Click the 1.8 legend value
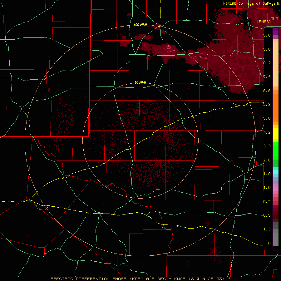The image size is (281, 281). tap(267, 174)
